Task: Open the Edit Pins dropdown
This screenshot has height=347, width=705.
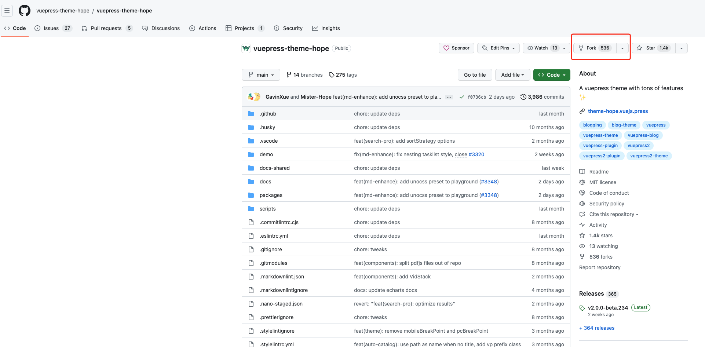Action: coord(498,48)
